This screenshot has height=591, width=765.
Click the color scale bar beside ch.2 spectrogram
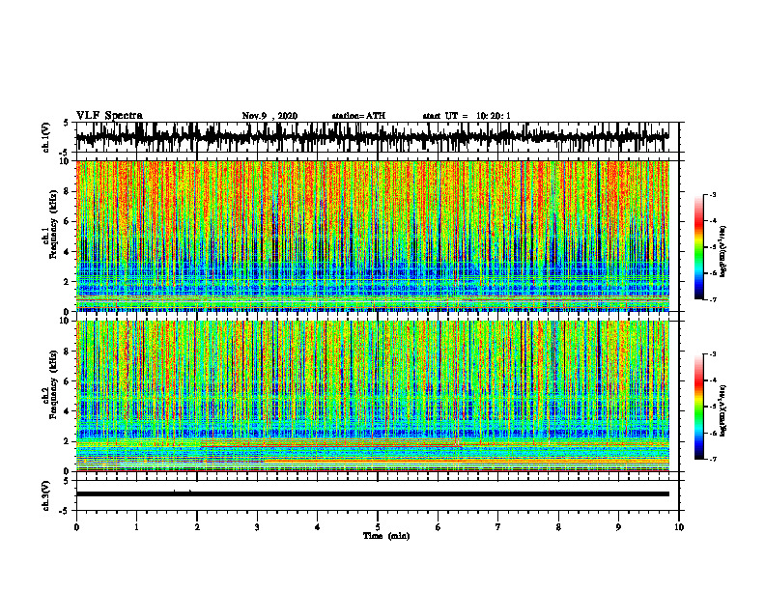(x=698, y=407)
